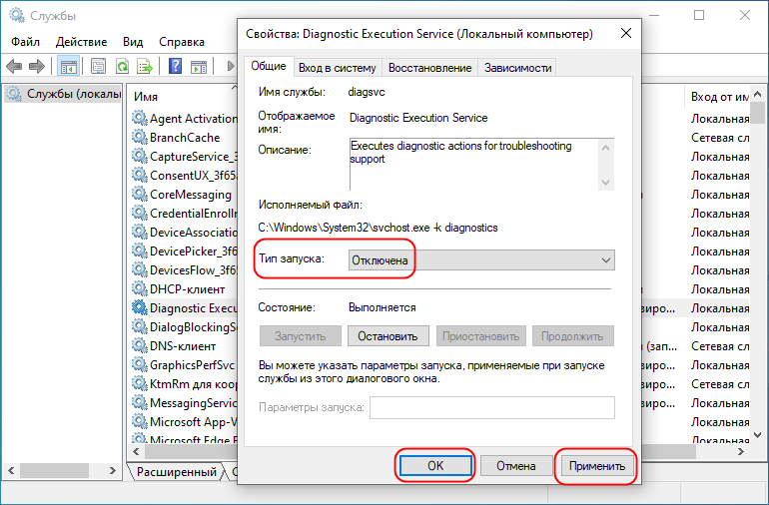Viewport: 769px width, 505px height.
Task: Switch to the Вход в систему tab
Action: point(338,68)
